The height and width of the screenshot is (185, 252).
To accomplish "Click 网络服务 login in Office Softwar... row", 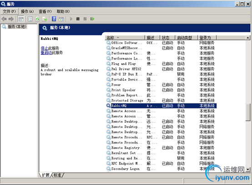I will [x=207, y=43].
